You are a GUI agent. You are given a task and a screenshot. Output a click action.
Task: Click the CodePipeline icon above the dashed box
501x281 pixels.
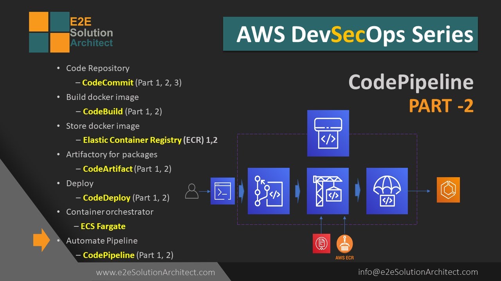click(x=328, y=133)
